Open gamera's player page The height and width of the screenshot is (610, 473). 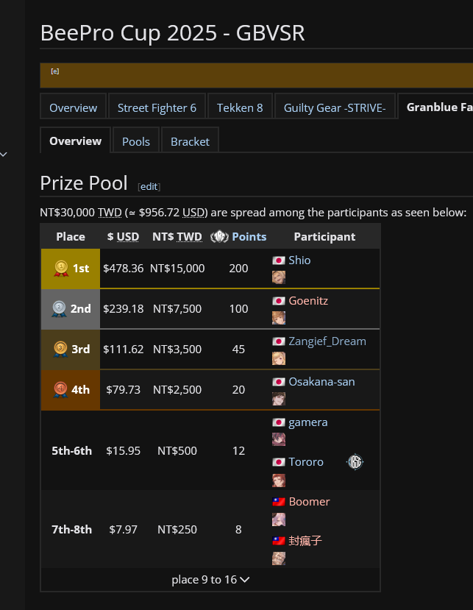click(x=308, y=422)
